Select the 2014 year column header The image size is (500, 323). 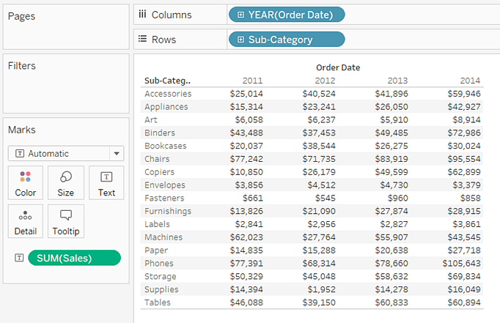(x=470, y=81)
